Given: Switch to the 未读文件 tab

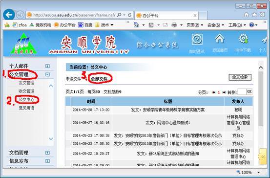Looking at the screenshot, I should click(x=73, y=79).
